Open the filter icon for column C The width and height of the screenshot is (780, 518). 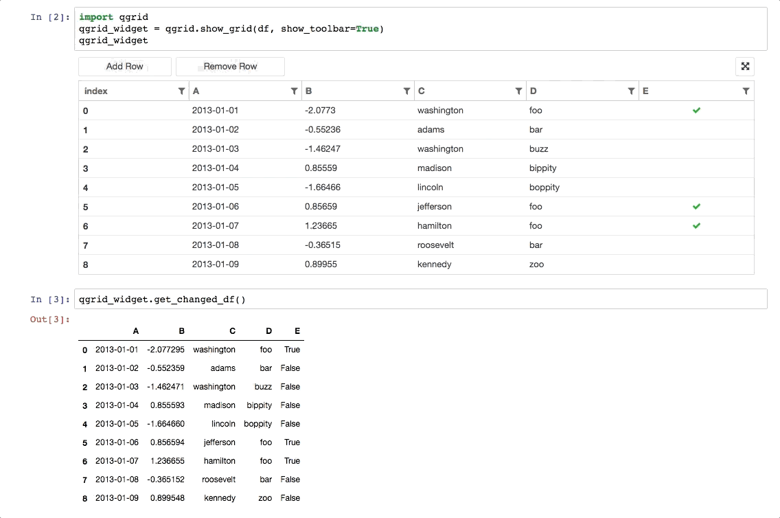click(519, 91)
